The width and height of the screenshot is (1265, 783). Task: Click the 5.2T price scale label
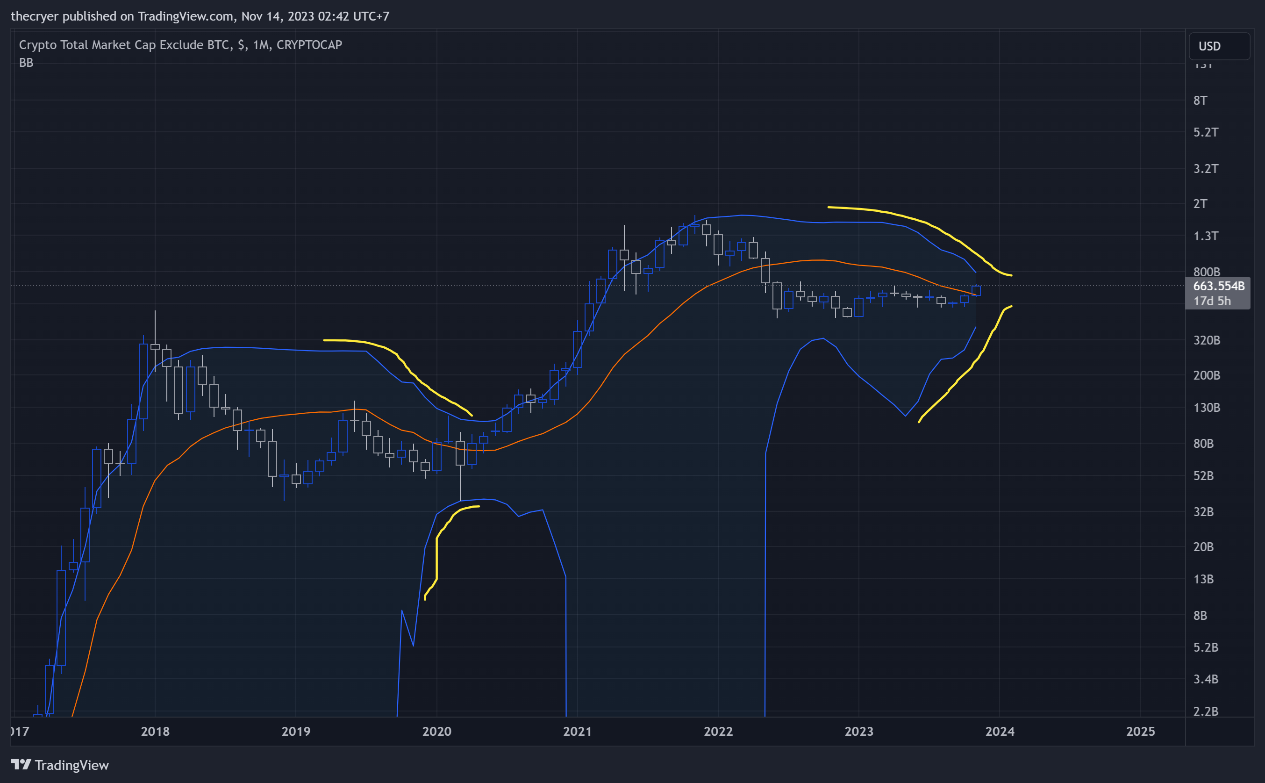[x=1206, y=132]
